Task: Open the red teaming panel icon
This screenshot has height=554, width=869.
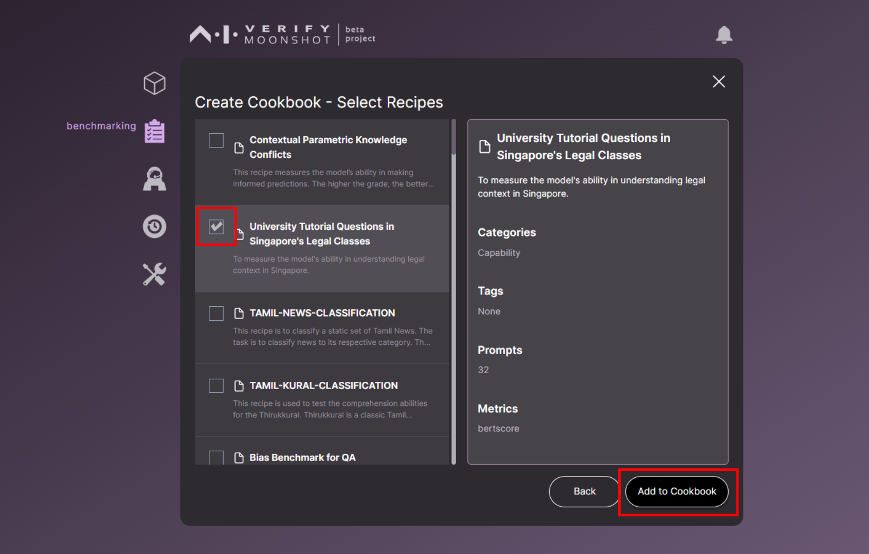Action: [x=154, y=178]
